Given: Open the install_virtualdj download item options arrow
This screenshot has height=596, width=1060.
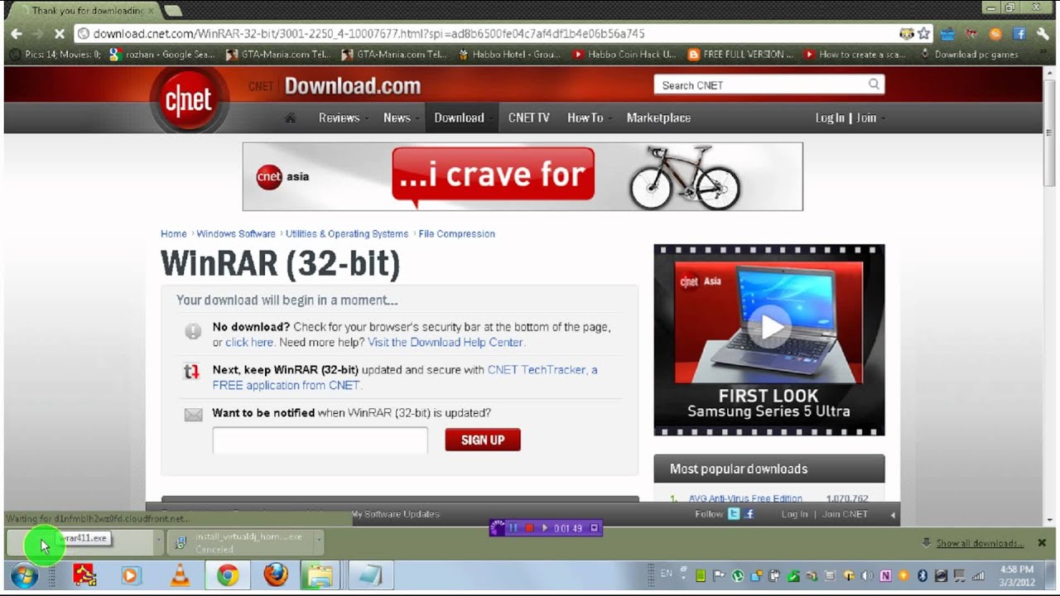Looking at the screenshot, I should [x=318, y=542].
